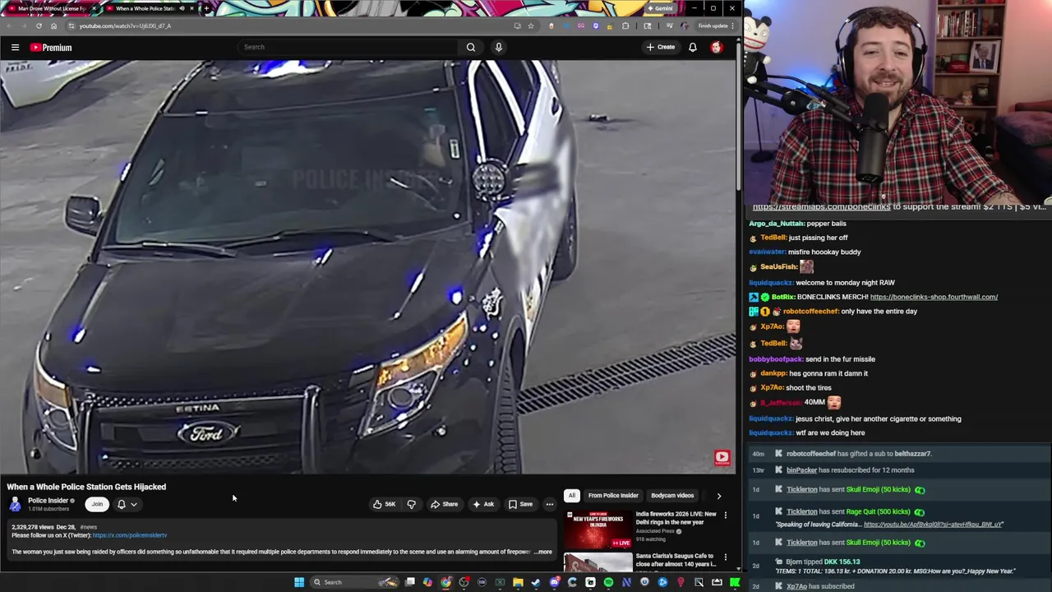This screenshot has width=1052, height=592.
Task: Click robotcoffeechef in activity feed
Action: point(811,454)
